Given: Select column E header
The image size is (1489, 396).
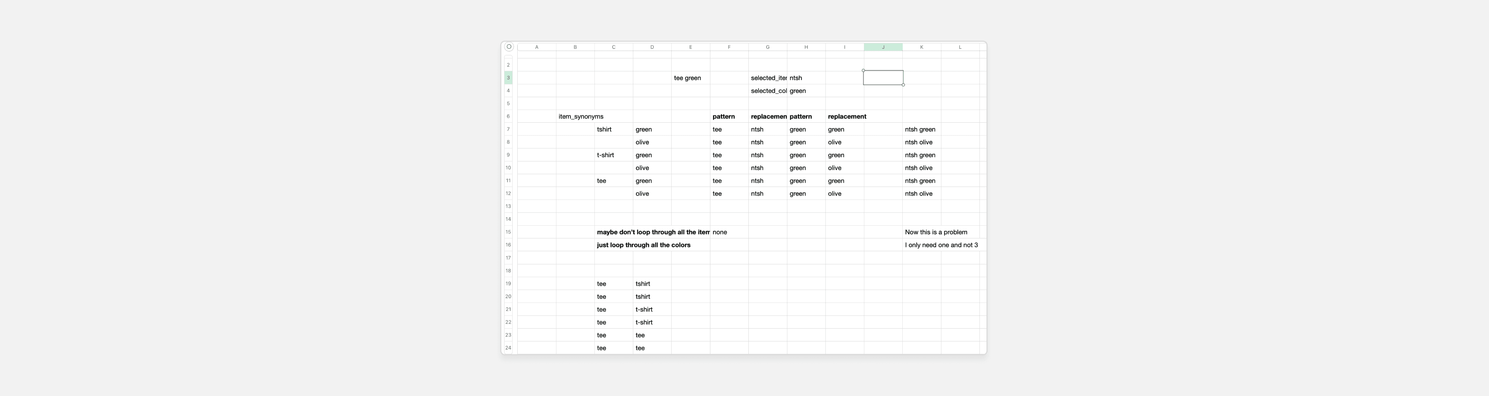Looking at the screenshot, I should click(691, 47).
